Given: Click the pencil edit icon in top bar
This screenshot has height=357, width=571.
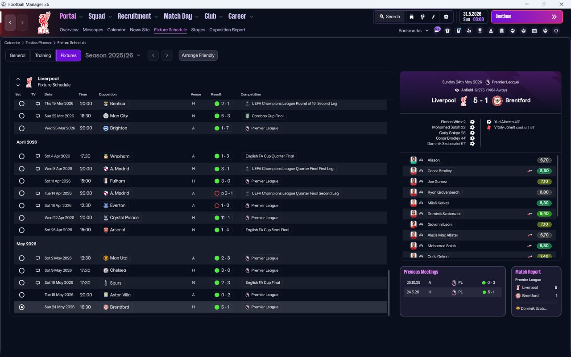Looking at the screenshot, I should pyautogui.click(x=433, y=17).
